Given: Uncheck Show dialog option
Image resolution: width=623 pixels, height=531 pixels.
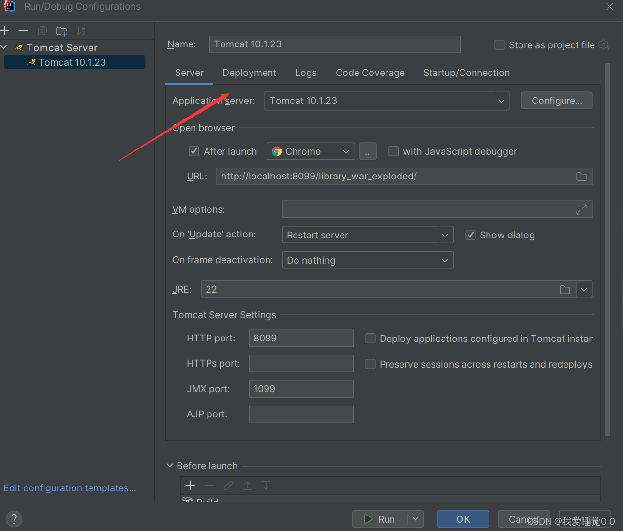Looking at the screenshot, I should (470, 235).
